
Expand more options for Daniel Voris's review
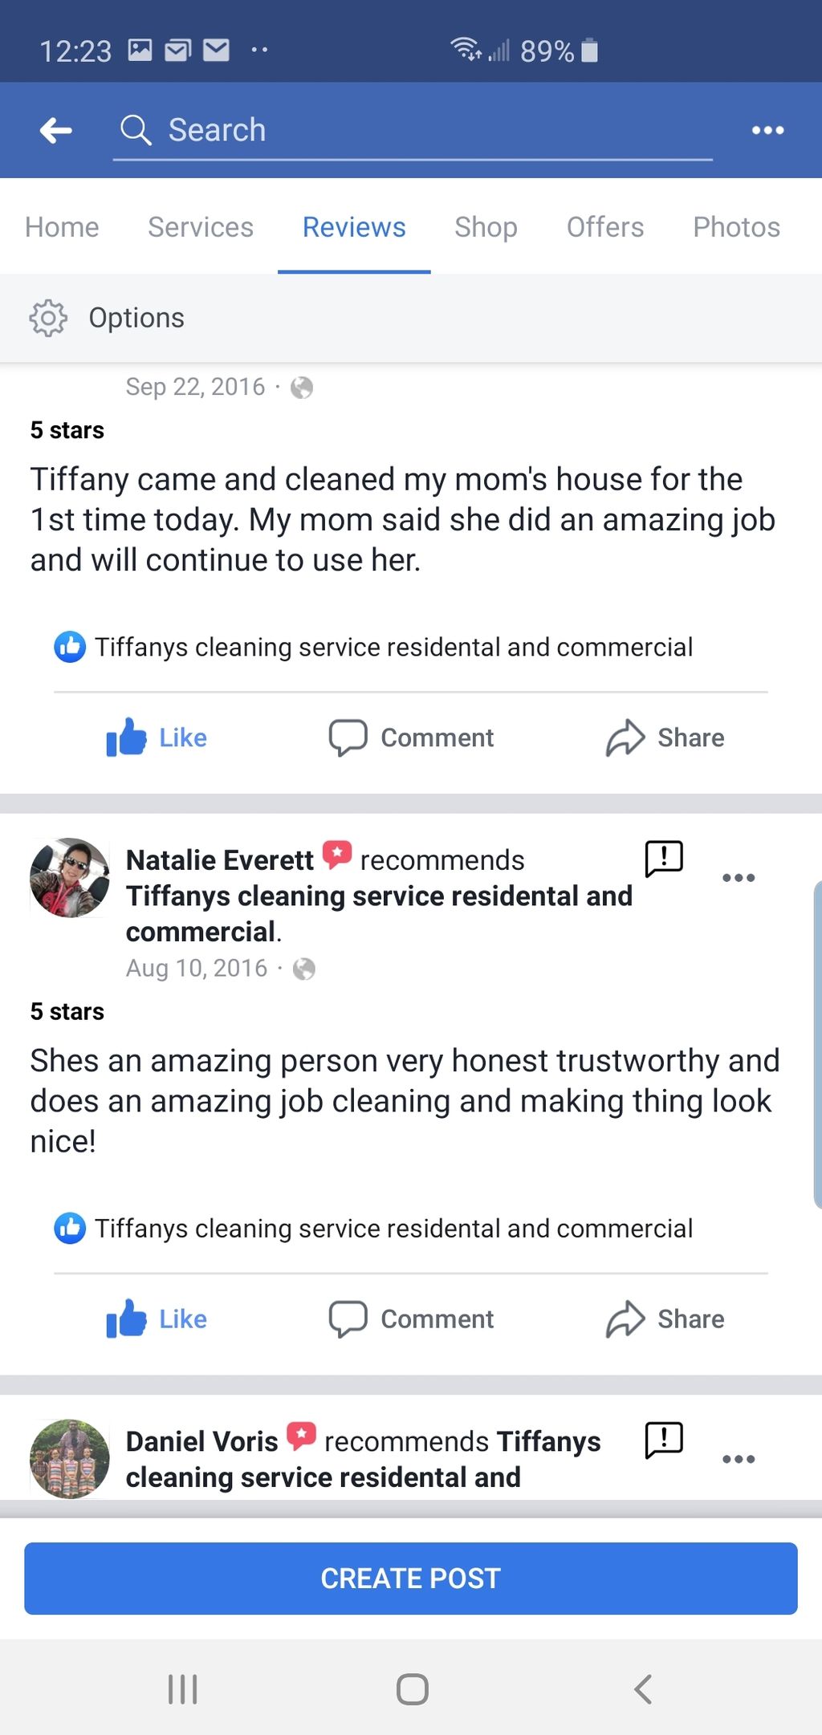739,1459
